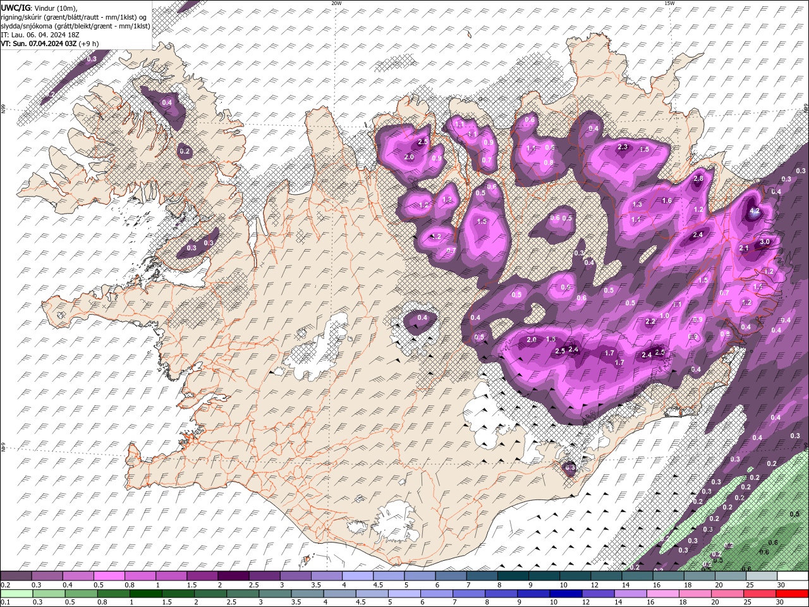The image size is (809, 607).
Task: Select the medium purple 1.5 snow legend swatch
Action: [x=202, y=576]
